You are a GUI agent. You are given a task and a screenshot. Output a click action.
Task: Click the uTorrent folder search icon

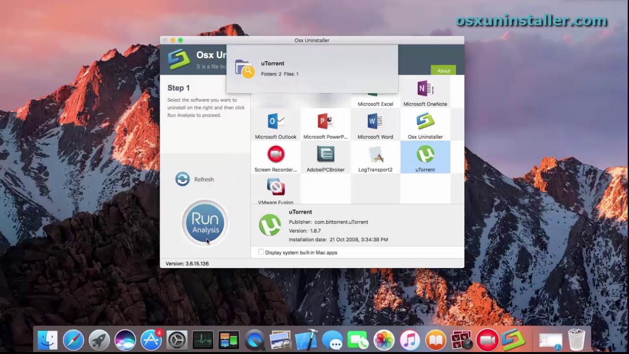[245, 69]
